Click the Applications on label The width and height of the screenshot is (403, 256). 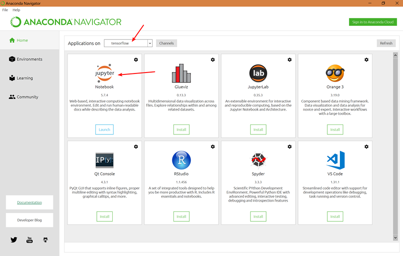(x=84, y=43)
